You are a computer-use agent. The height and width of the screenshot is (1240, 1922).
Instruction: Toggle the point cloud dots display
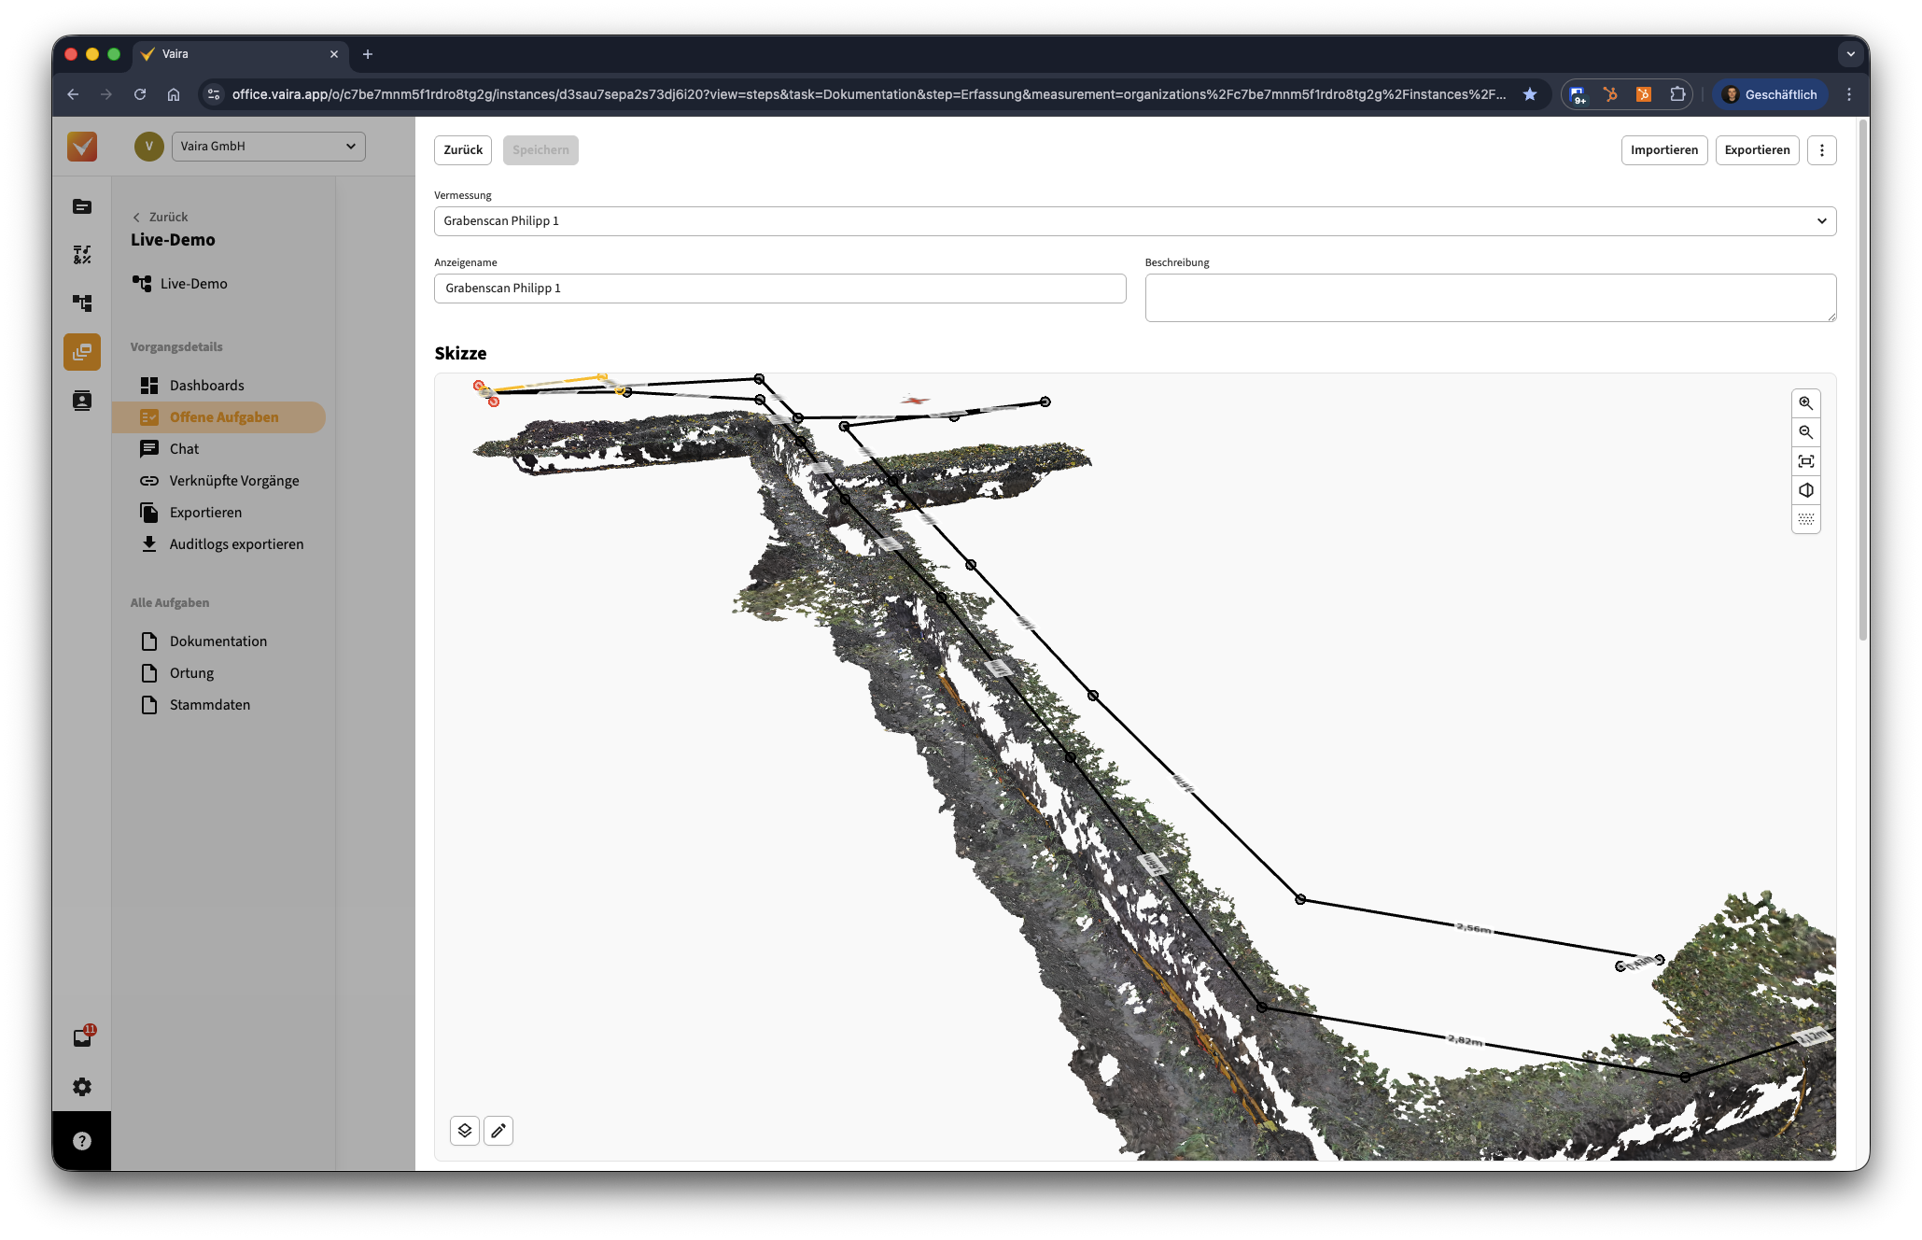[1805, 519]
